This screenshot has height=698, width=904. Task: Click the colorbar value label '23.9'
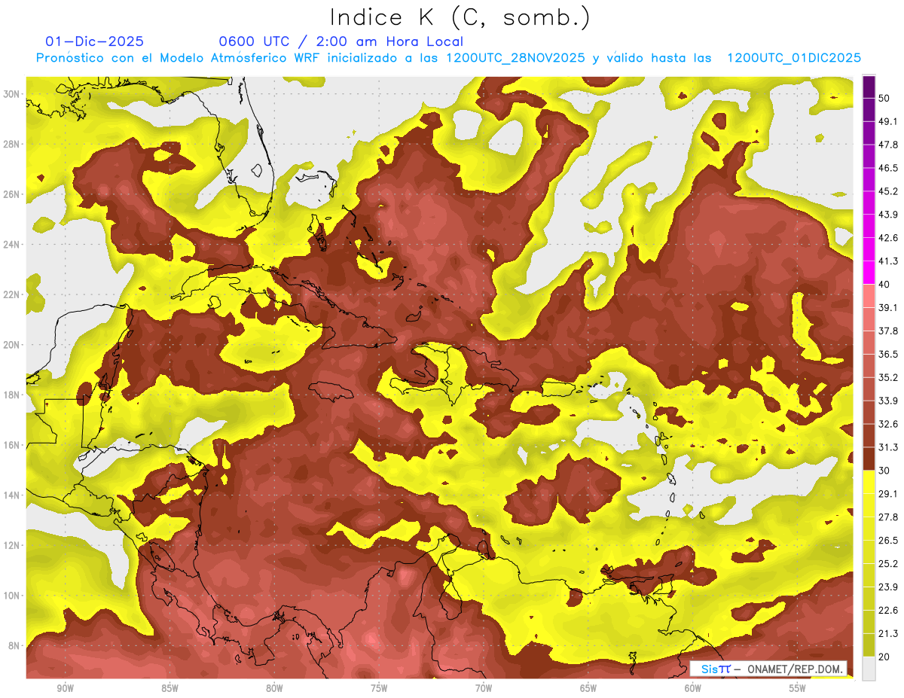888,587
